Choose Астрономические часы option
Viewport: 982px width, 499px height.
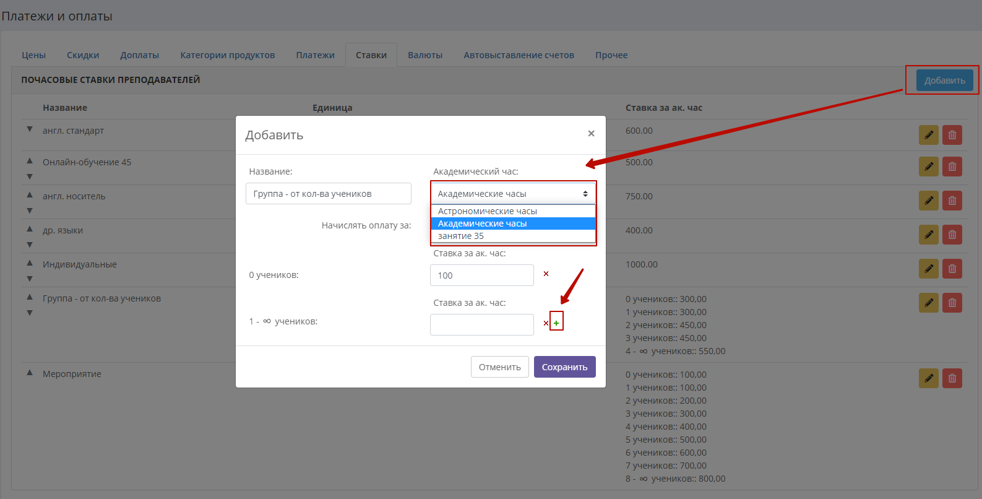pyautogui.click(x=514, y=211)
